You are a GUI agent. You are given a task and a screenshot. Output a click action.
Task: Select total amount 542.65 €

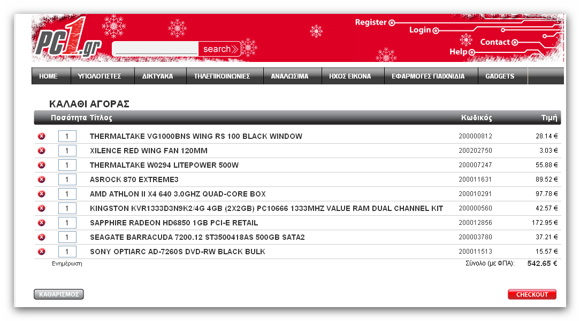[x=542, y=263]
